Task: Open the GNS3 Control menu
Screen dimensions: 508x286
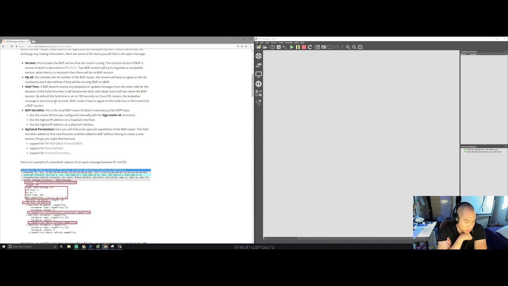Action: (274, 43)
